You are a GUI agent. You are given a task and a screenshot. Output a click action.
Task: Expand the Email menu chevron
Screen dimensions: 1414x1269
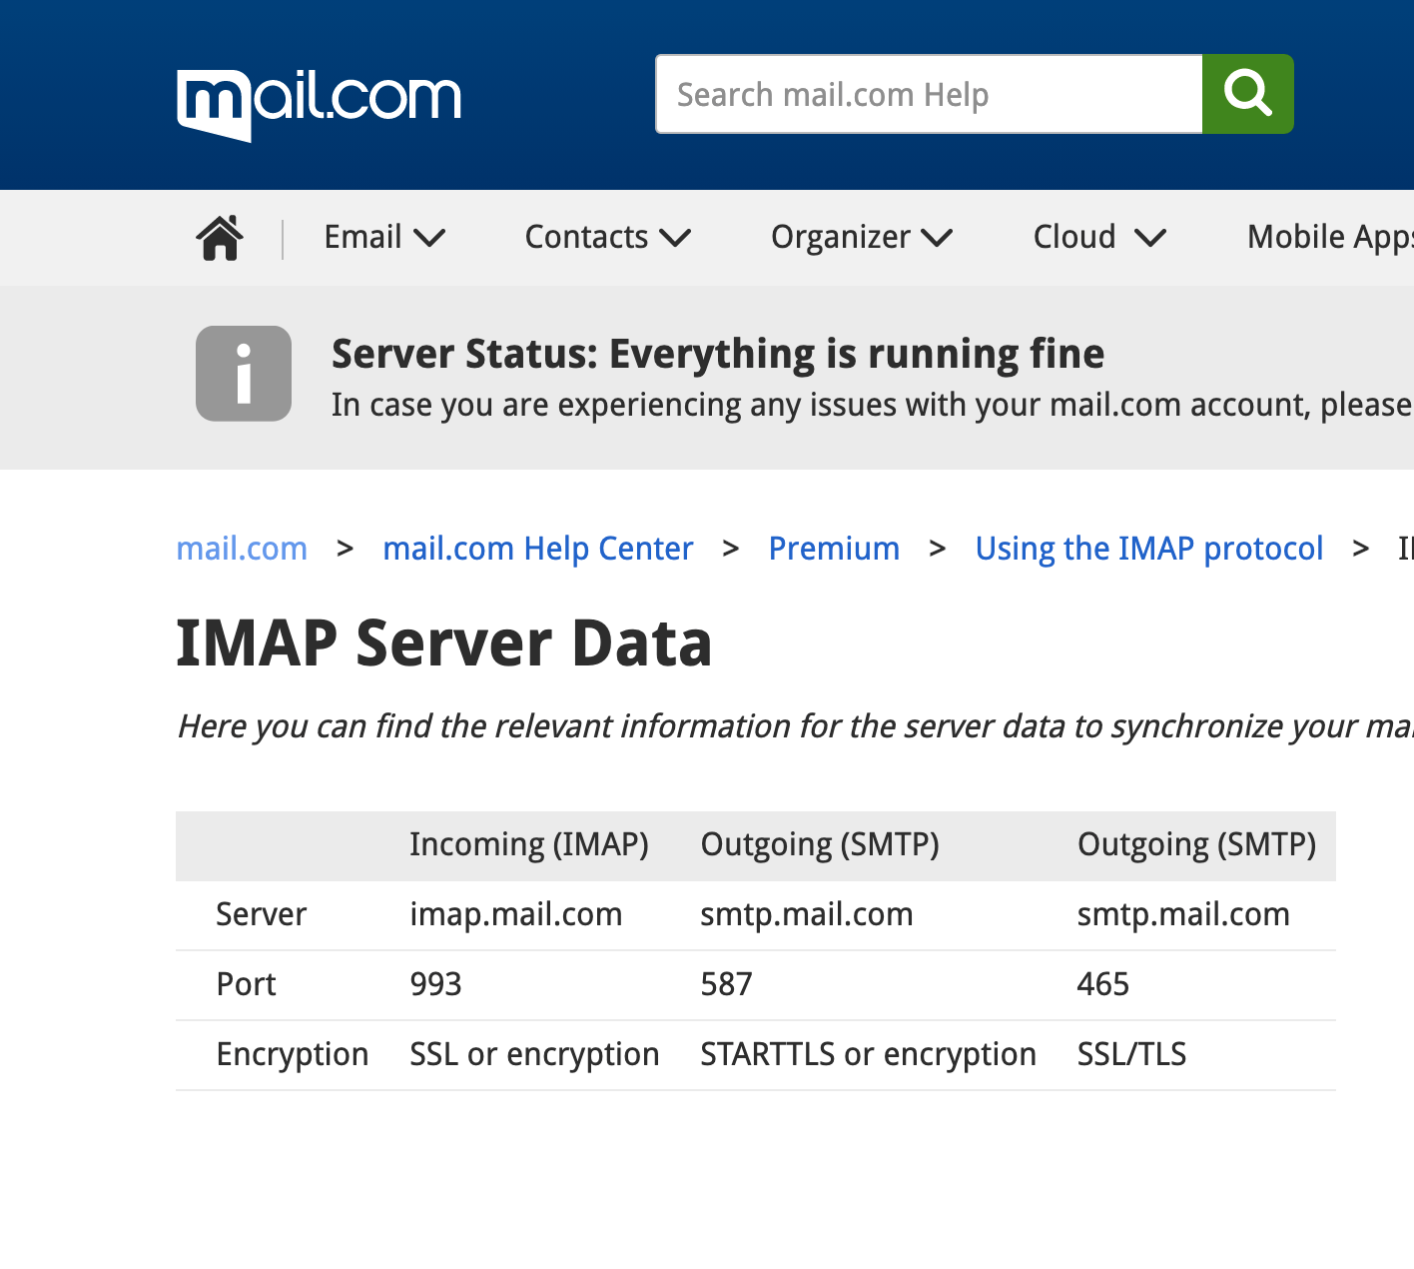click(429, 238)
